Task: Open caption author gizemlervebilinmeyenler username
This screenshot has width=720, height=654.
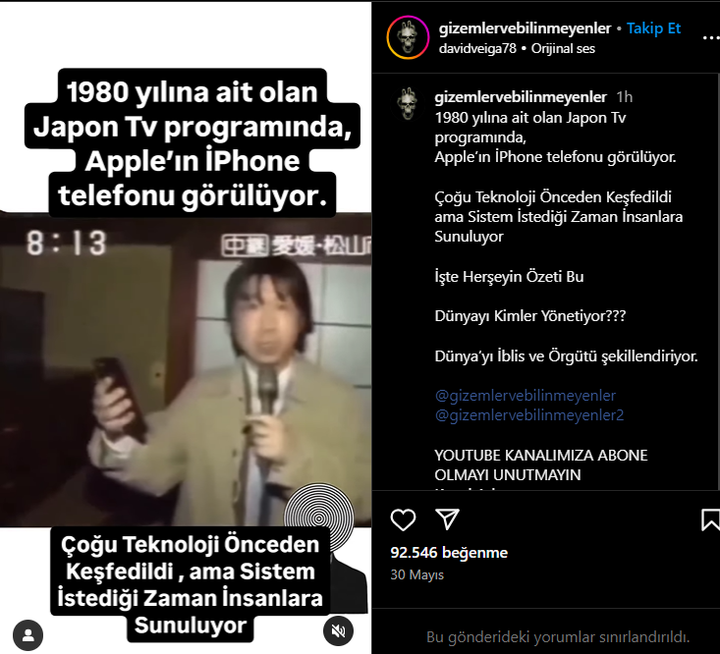Action: click(521, 97)
